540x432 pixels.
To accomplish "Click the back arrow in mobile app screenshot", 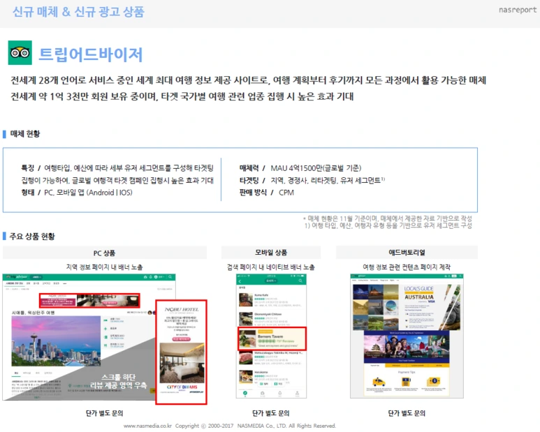I will coord(240,281).
